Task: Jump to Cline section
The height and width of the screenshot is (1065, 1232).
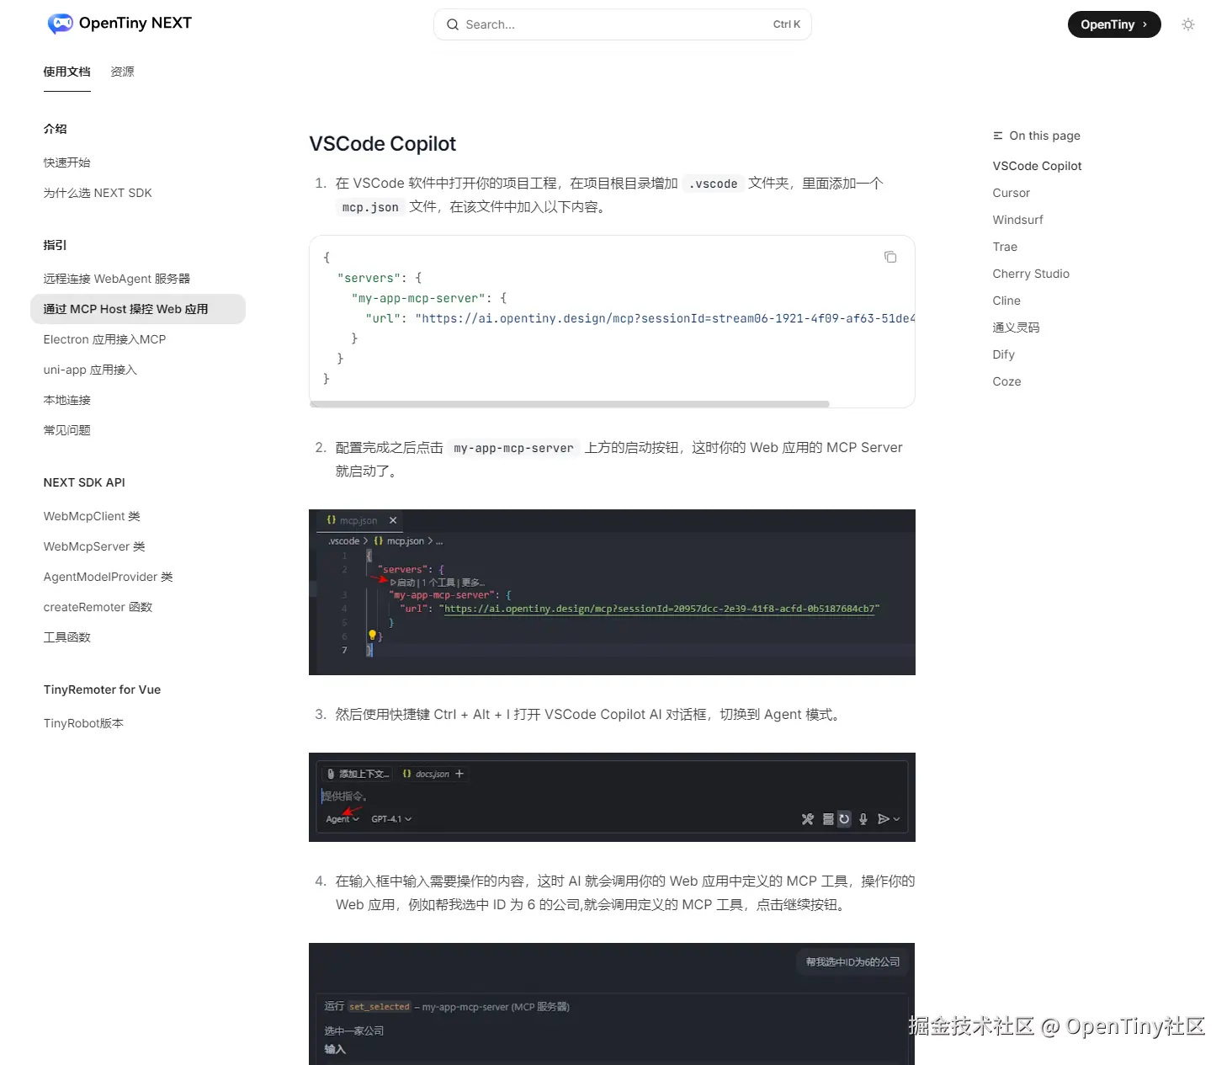Action: [x=1006, y=301]
